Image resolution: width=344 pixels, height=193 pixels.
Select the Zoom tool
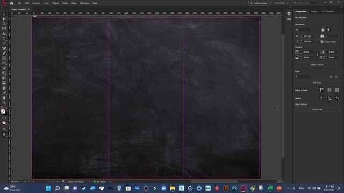click(x=4, y=102)
